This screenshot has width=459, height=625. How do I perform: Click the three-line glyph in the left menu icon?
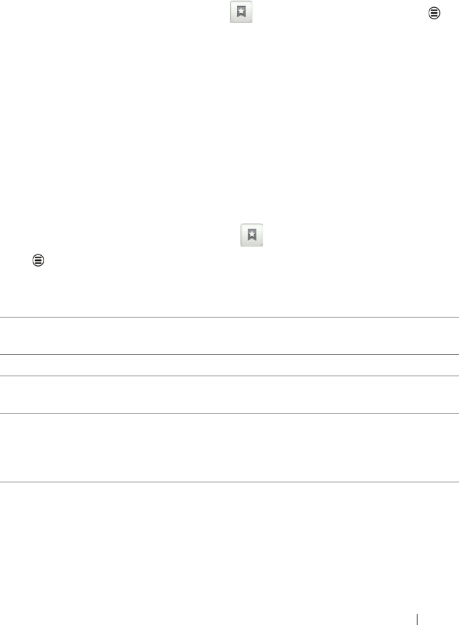click(38, 260)
